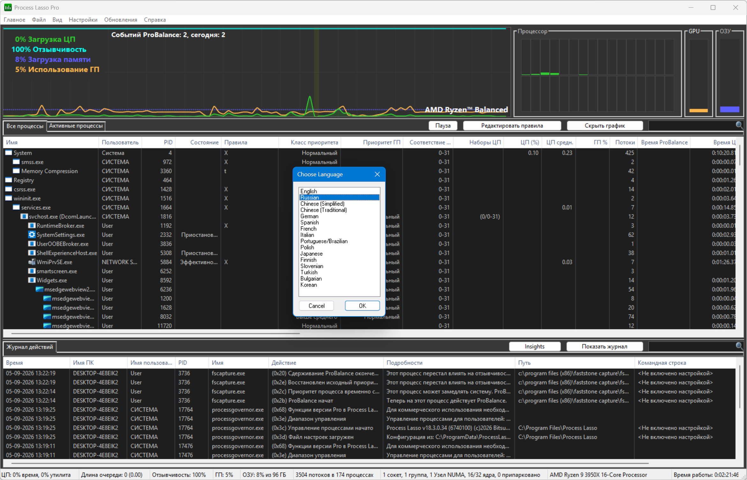Click the Скрыть график button
This screenshot has width=747, height=480.
point(604,126)
